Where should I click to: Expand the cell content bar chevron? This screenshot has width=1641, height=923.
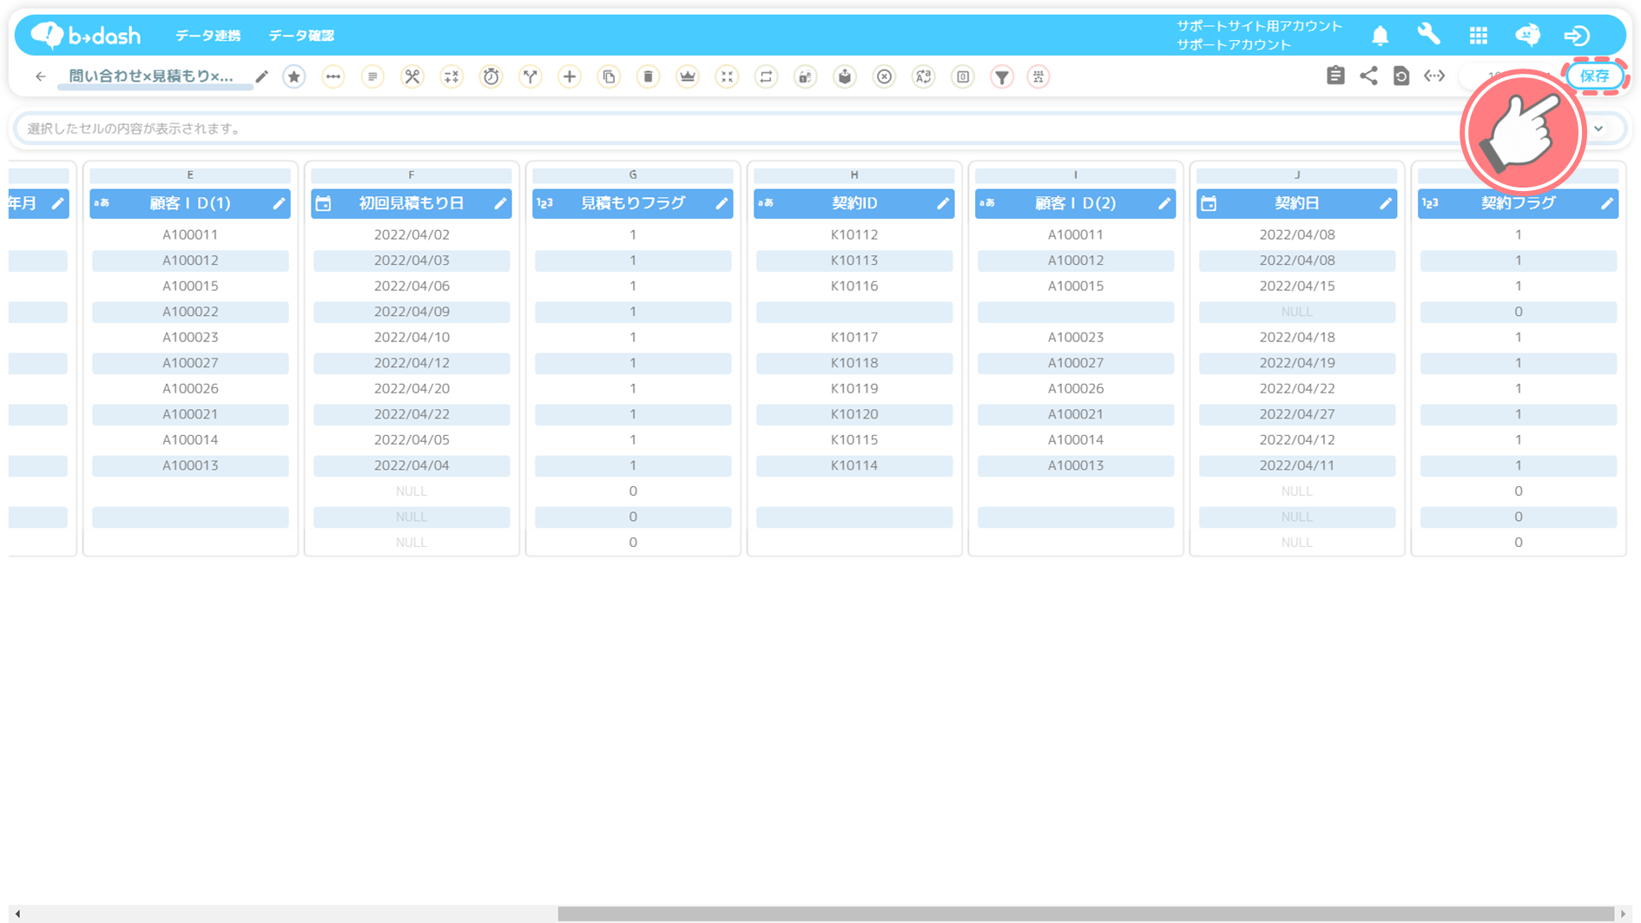pos(1599,129)
